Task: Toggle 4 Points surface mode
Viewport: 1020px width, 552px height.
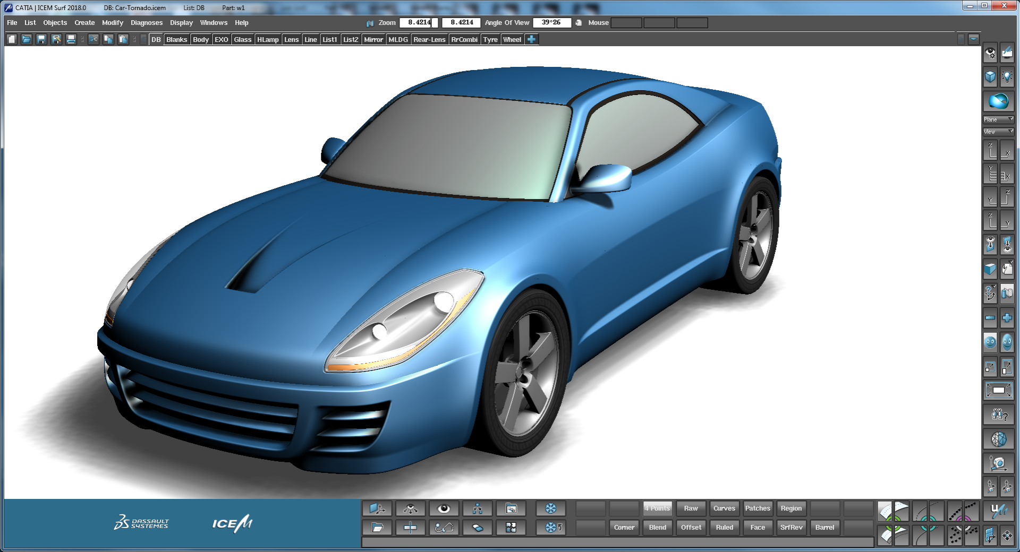Action: 657,508
